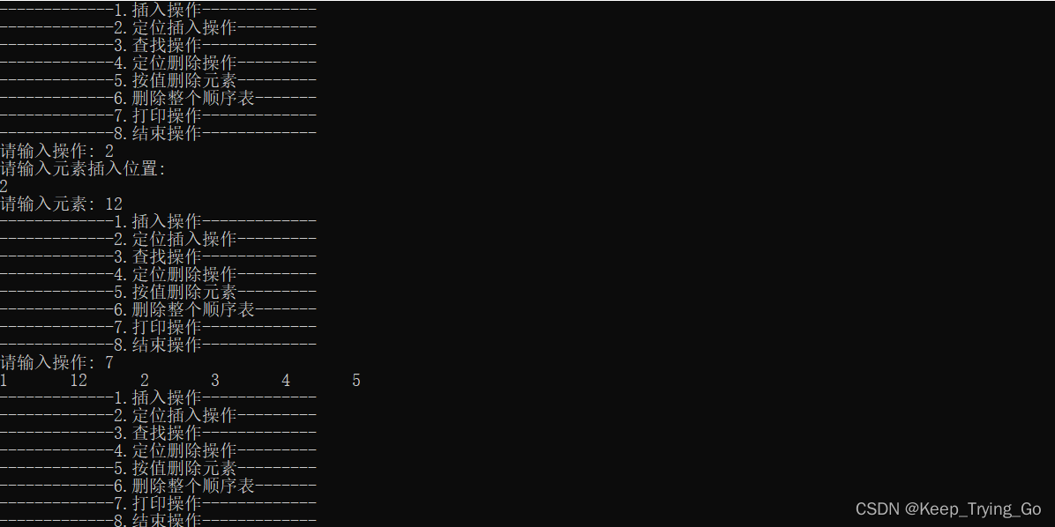Click the prompt line 请输入操作: 2
Image resolution: width=1055 pixels, height=527 pixels.
tap(56, 151)
